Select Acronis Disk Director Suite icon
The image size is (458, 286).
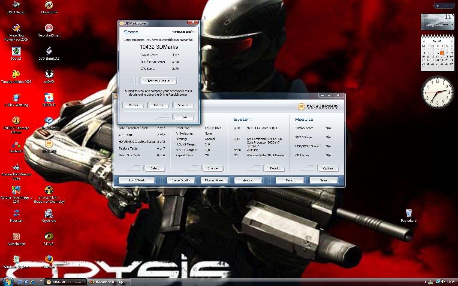click(x=16, y=172)
